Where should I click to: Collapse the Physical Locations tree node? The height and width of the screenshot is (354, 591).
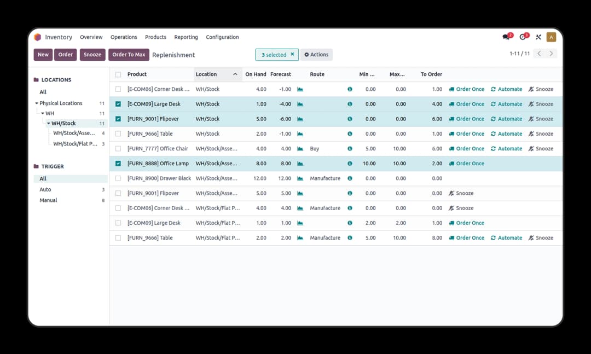click(37, 103)
